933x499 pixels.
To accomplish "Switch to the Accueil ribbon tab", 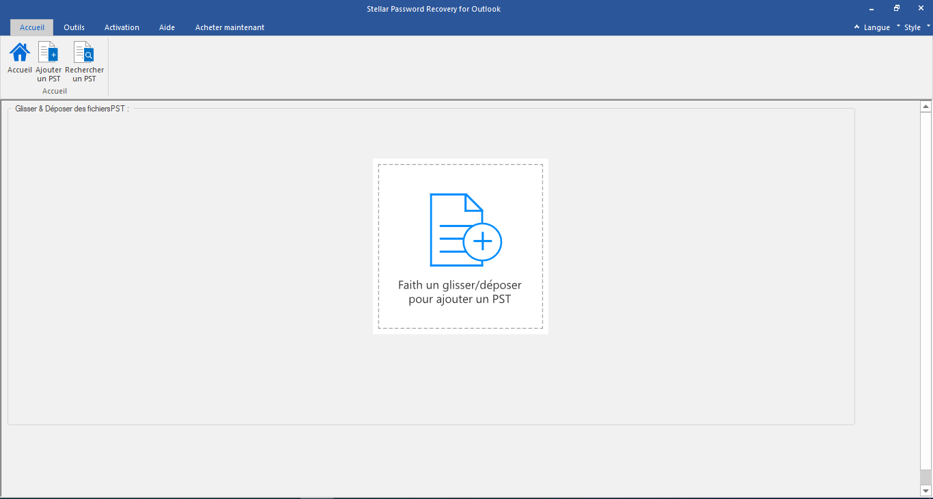I will pyautogui.click(x=32, y=27).
